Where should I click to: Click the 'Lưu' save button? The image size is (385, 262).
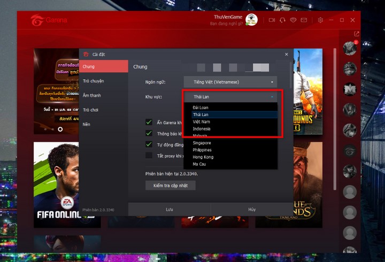click(169, 210)
